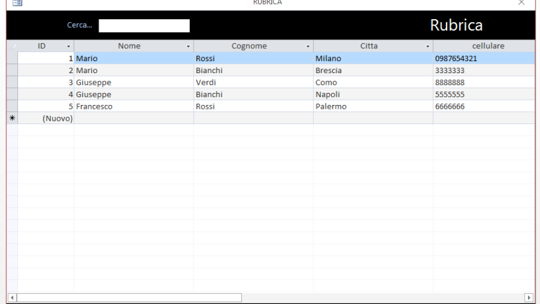Open the Citta column filter dropdown
Screen dimensions: 540x304
[x=428, y=46]
